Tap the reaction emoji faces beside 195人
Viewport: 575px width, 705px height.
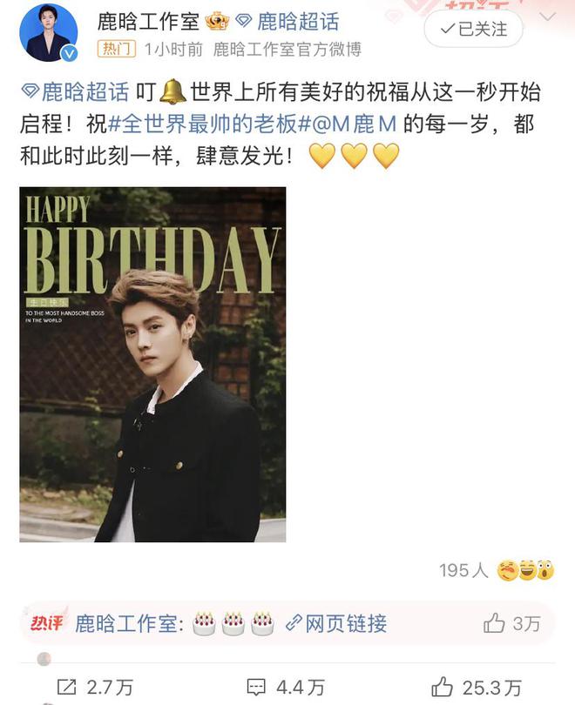525,570
